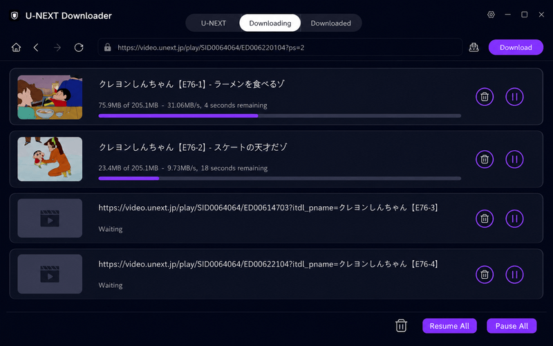Click the icon left of Download button
The height and width of the screenshot is (346, 553).
(x=474, y=47)
